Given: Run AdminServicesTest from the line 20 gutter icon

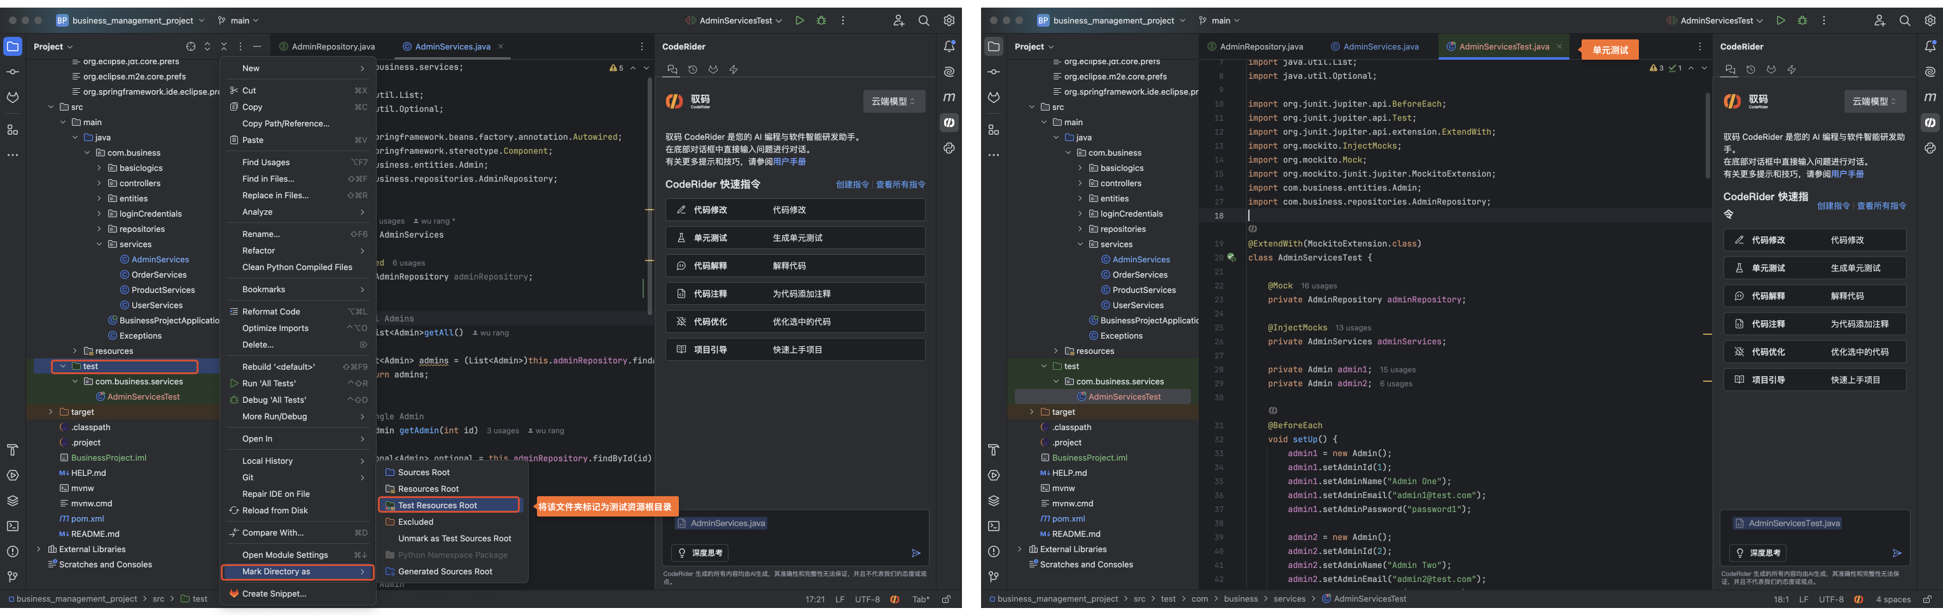Looking at the screenshot, I should 1231,258.
